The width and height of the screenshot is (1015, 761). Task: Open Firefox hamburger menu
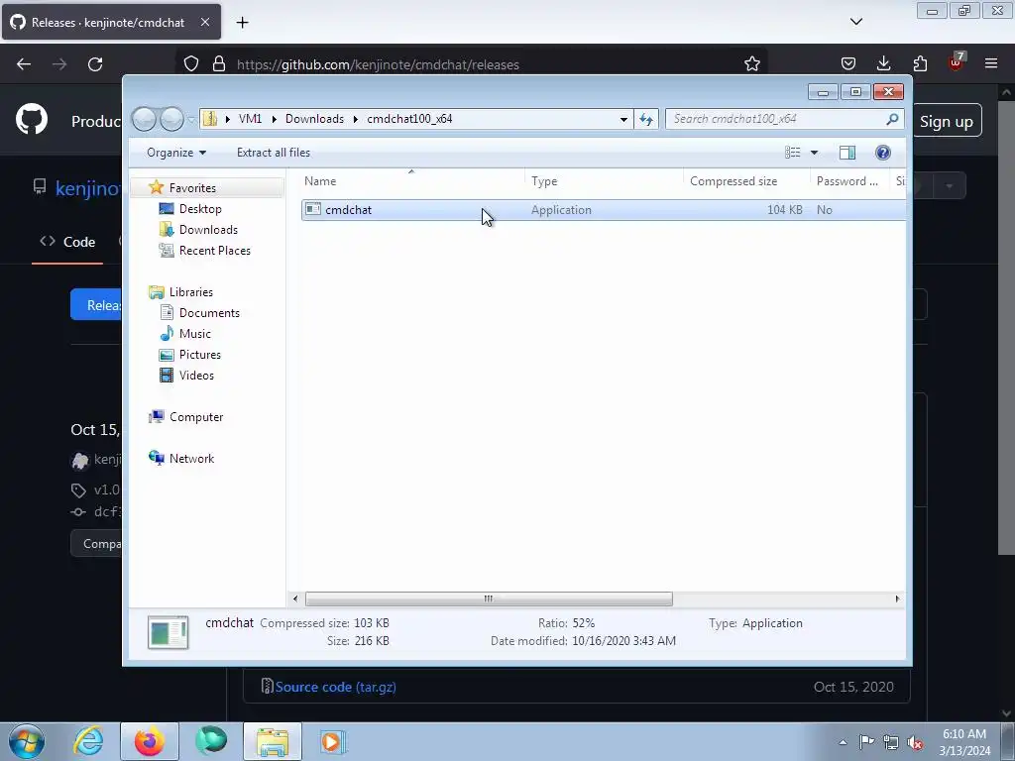991,63
